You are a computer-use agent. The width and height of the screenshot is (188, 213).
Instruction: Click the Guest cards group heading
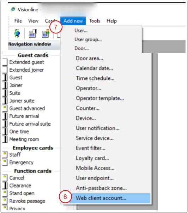pyautogui.click(x=33, y=55)
